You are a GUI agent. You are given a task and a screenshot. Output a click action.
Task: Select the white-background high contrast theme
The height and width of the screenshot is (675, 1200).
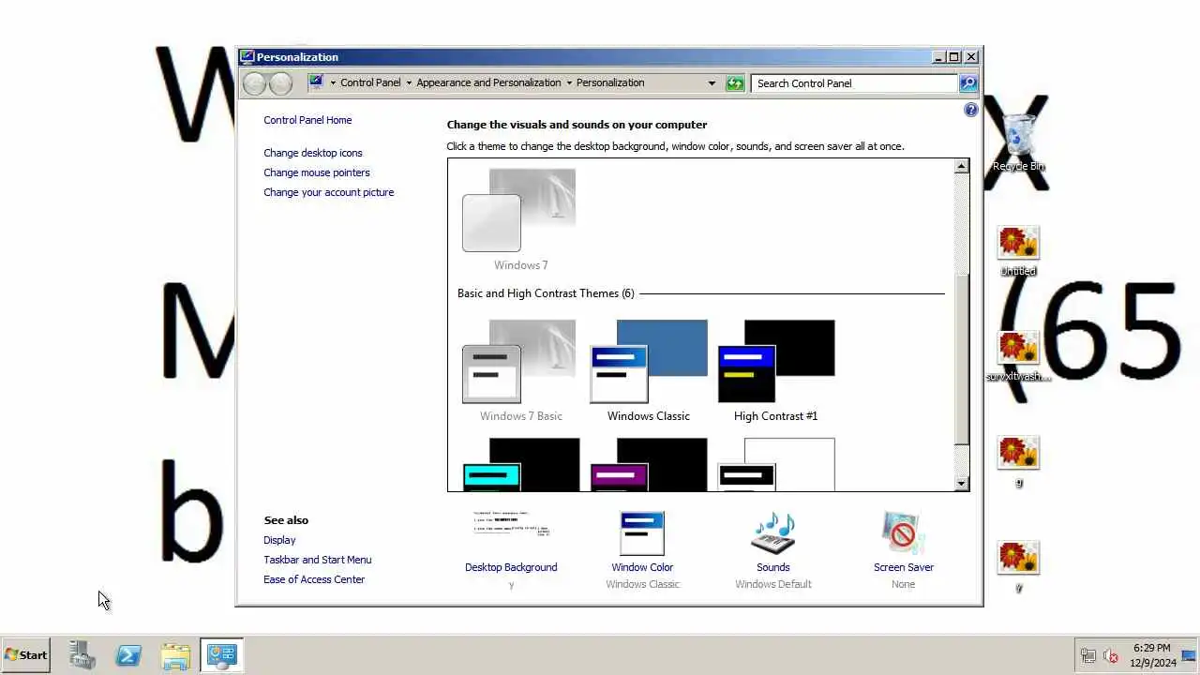[x=775, y=465]
